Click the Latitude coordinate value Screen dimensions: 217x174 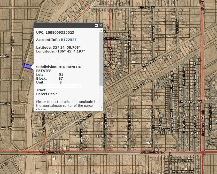pyautogui.click(x=59, y=47)
